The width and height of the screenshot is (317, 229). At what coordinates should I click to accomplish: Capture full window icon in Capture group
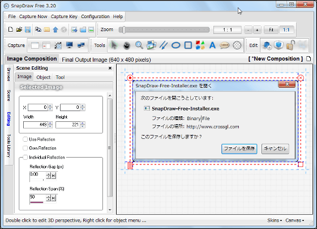[x=35, y=45]
